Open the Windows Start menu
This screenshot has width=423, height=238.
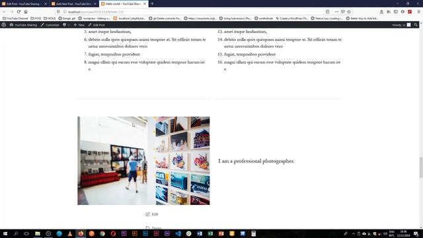coord(5,233)
